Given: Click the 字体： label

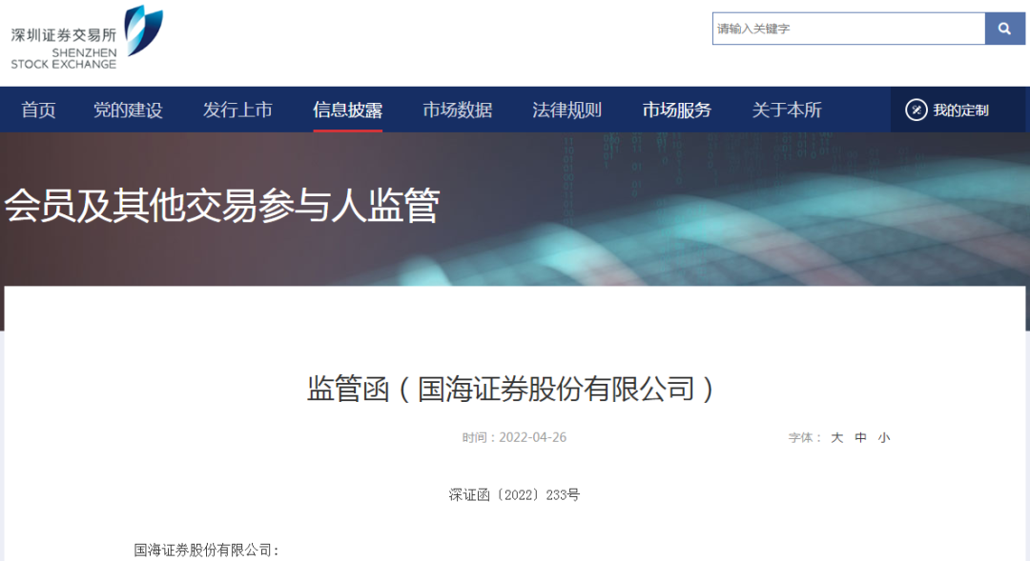Looking at the screenshot, I should [x=805, y=437].
